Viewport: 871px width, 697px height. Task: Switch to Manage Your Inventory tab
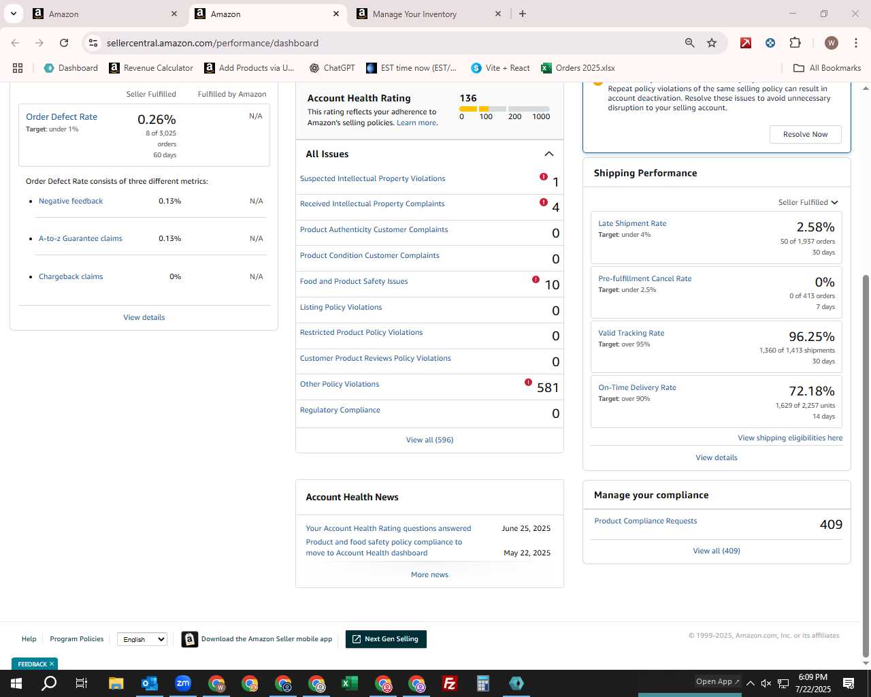429,14
